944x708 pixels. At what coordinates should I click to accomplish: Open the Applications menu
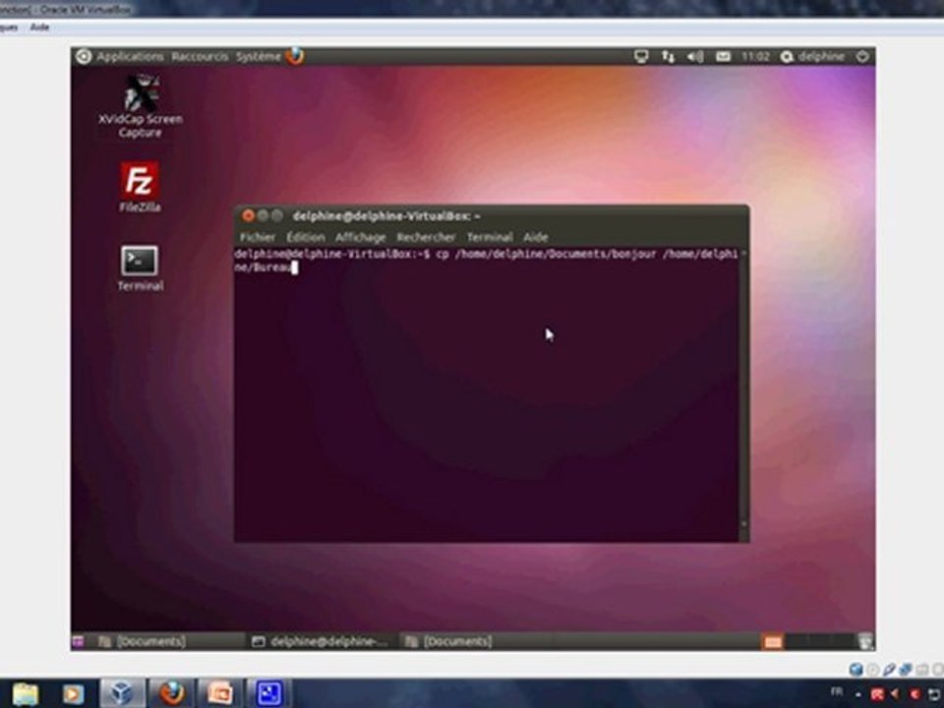[130, 57]
